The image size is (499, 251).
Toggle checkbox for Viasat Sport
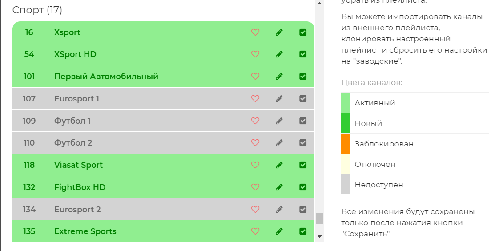[x=303, y=165]
